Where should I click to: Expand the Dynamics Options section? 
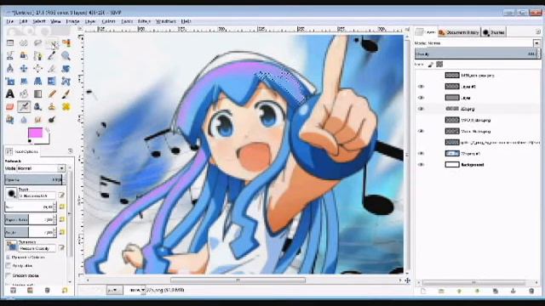[x=8, y=258]
